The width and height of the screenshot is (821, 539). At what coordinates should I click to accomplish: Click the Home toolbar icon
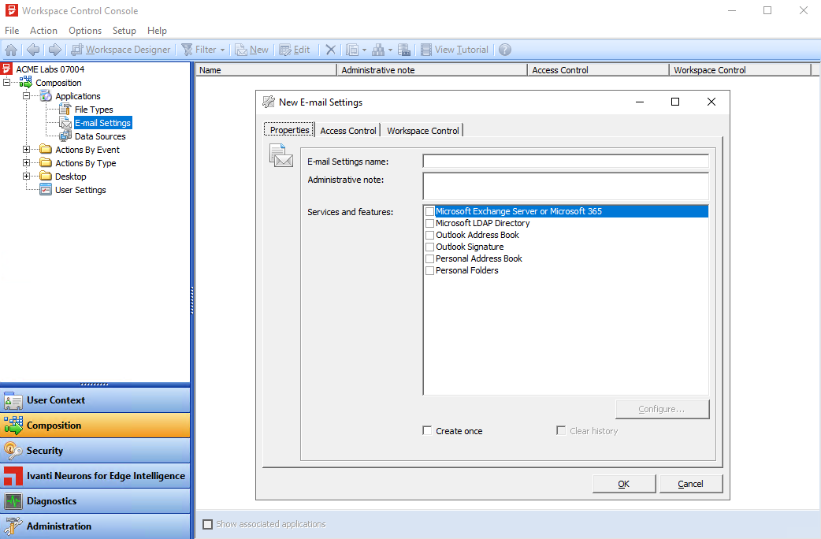click(11, 50)
